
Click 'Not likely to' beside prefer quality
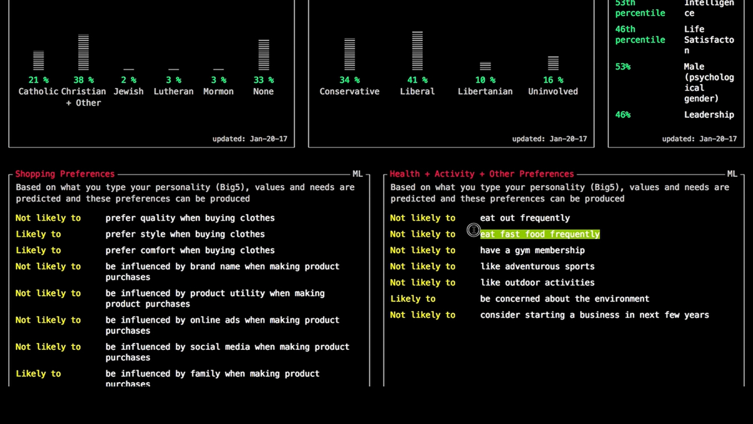tap(48, 218)
